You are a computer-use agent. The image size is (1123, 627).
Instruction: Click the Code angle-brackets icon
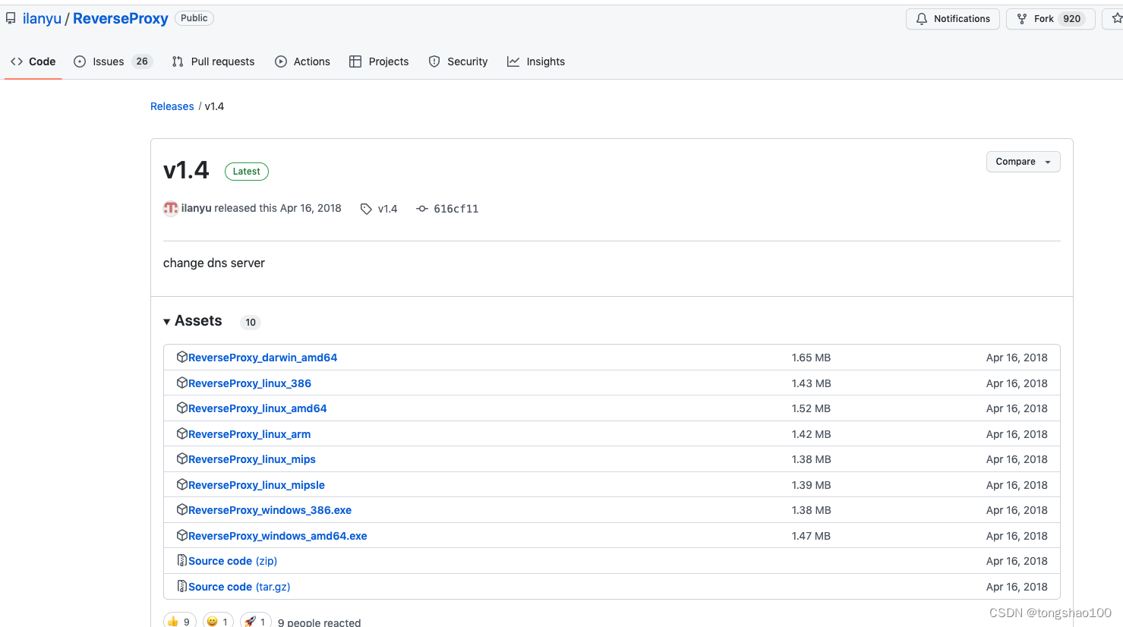17,61
